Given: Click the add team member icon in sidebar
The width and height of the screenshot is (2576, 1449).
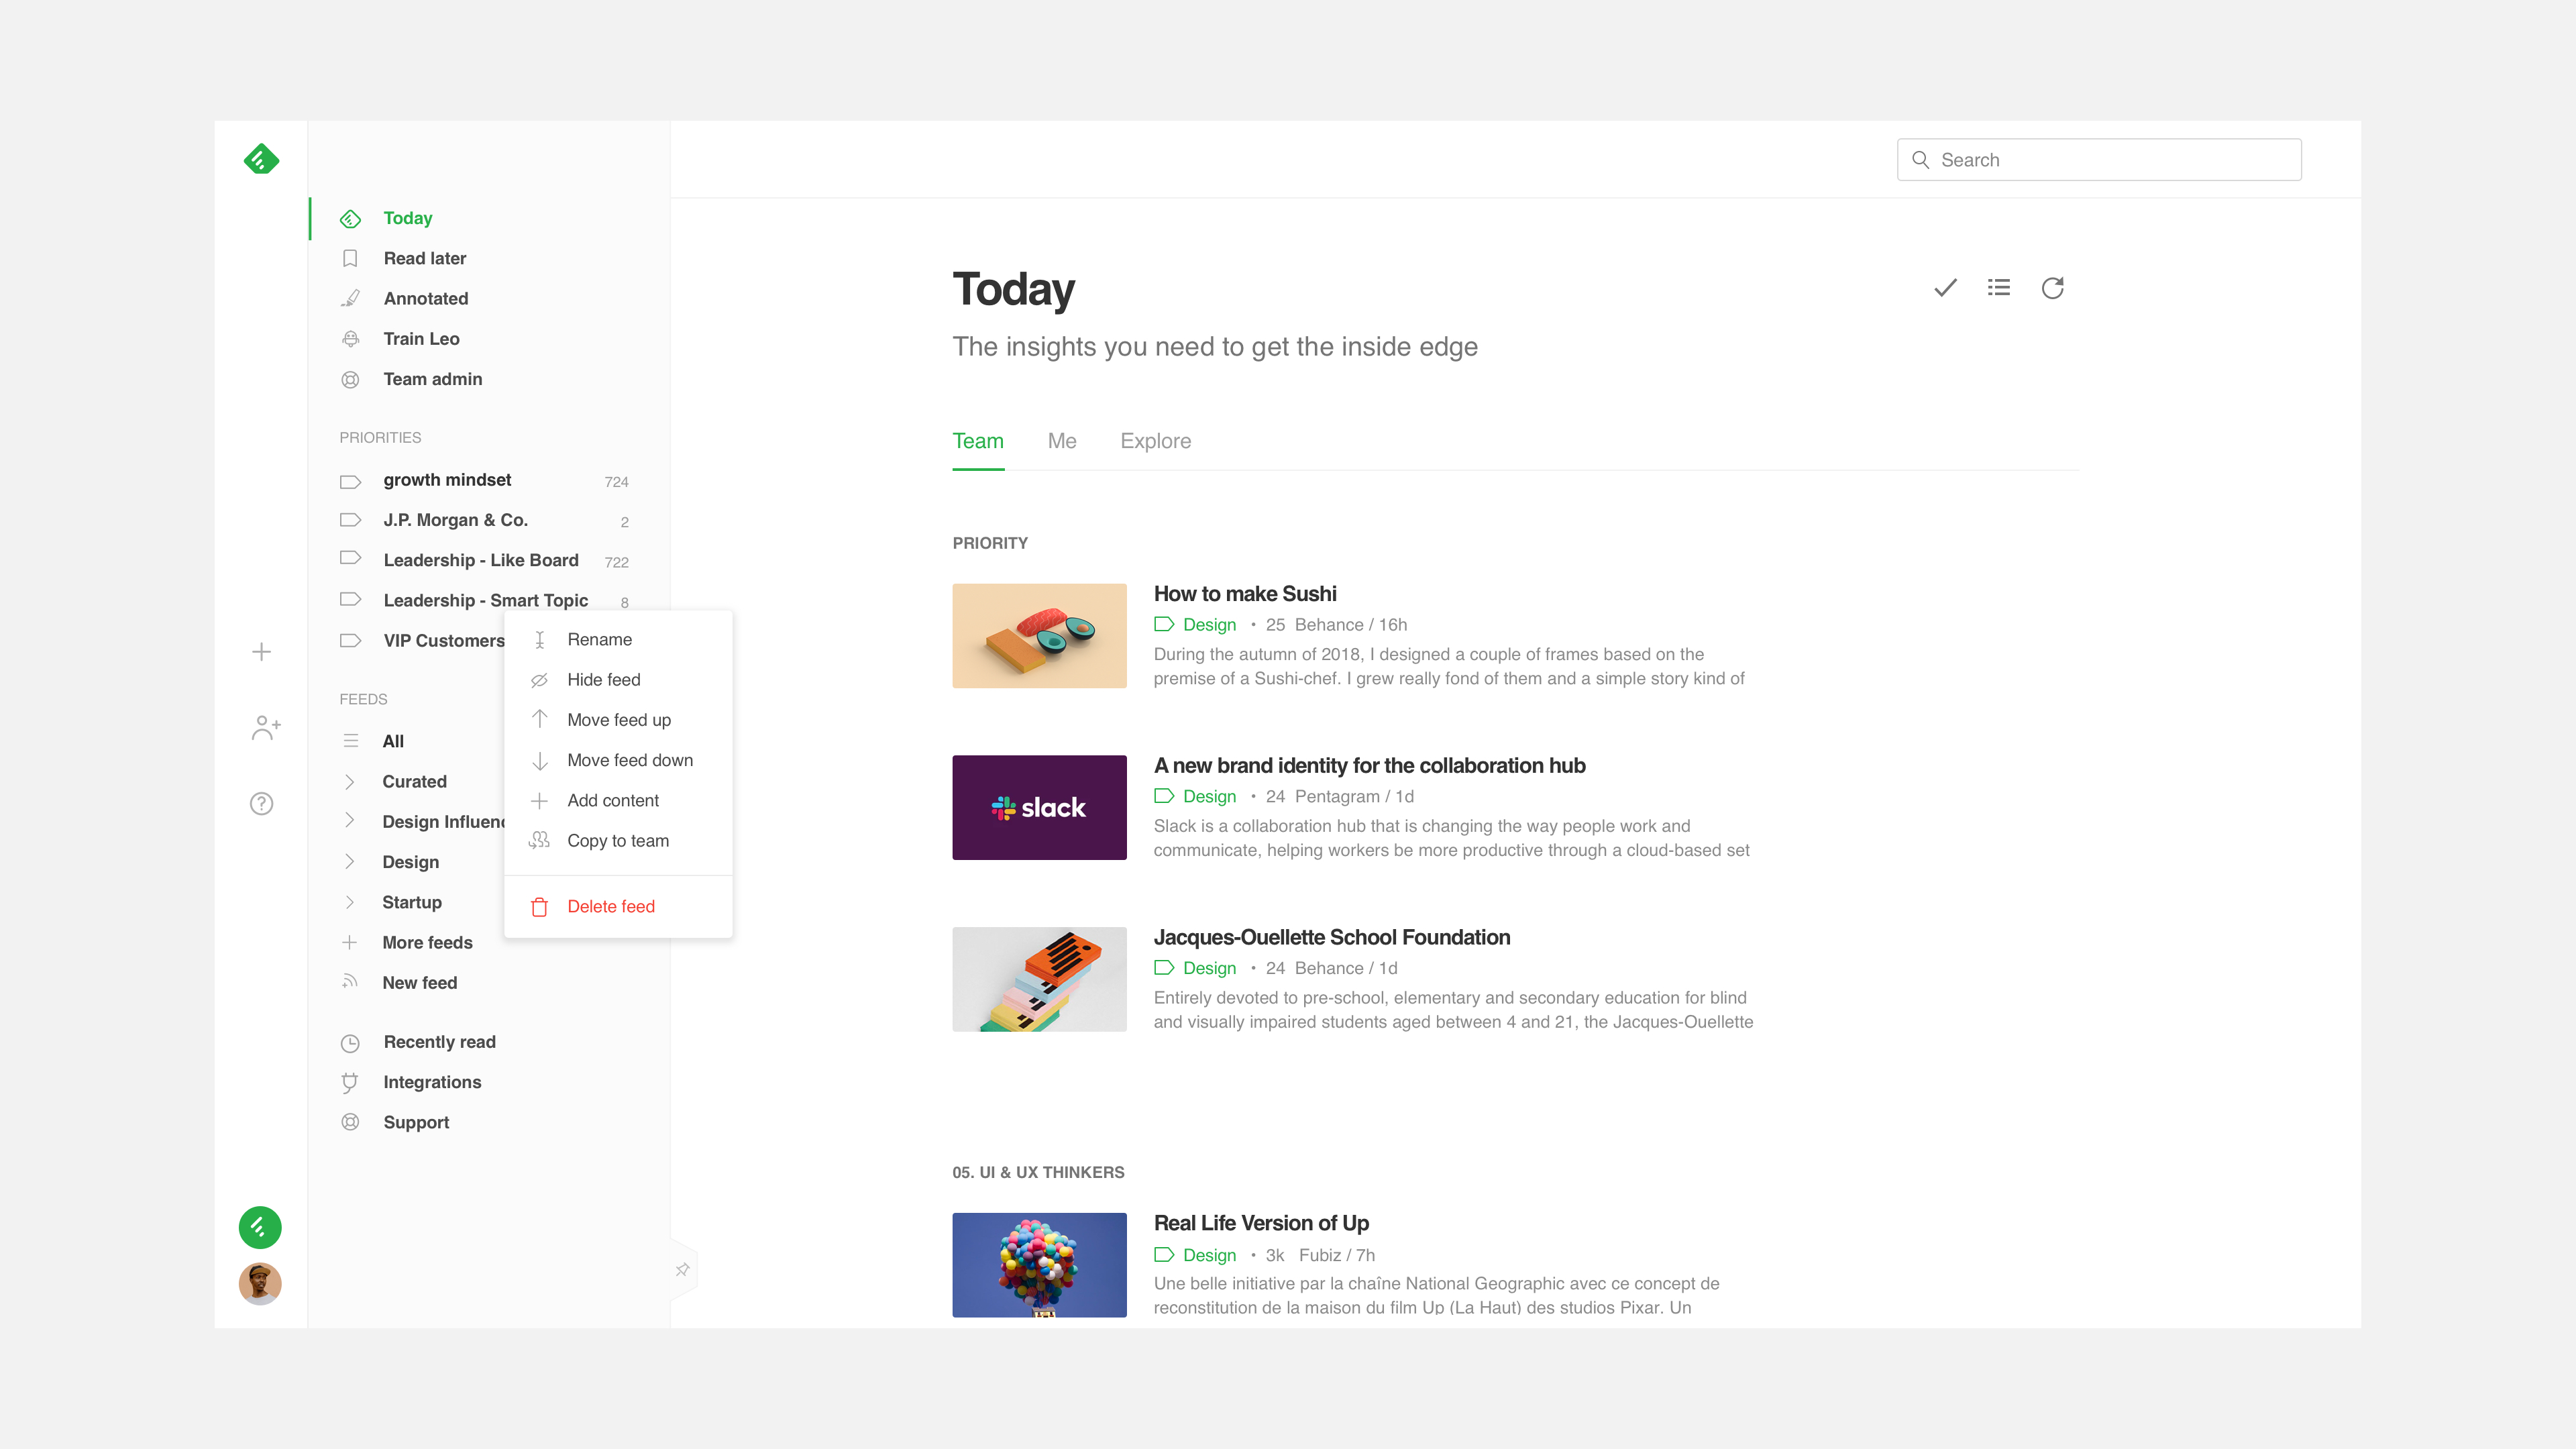Looking at the screenshot, I should point(262,729).
